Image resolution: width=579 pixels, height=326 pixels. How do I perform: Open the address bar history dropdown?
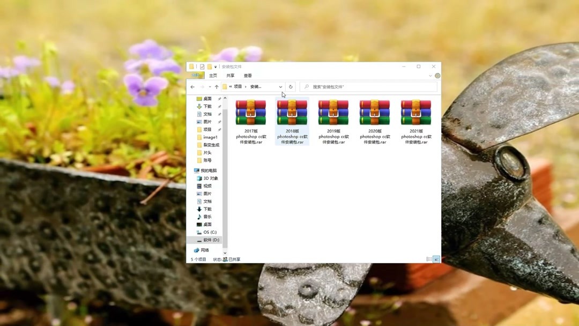[280, 86]
